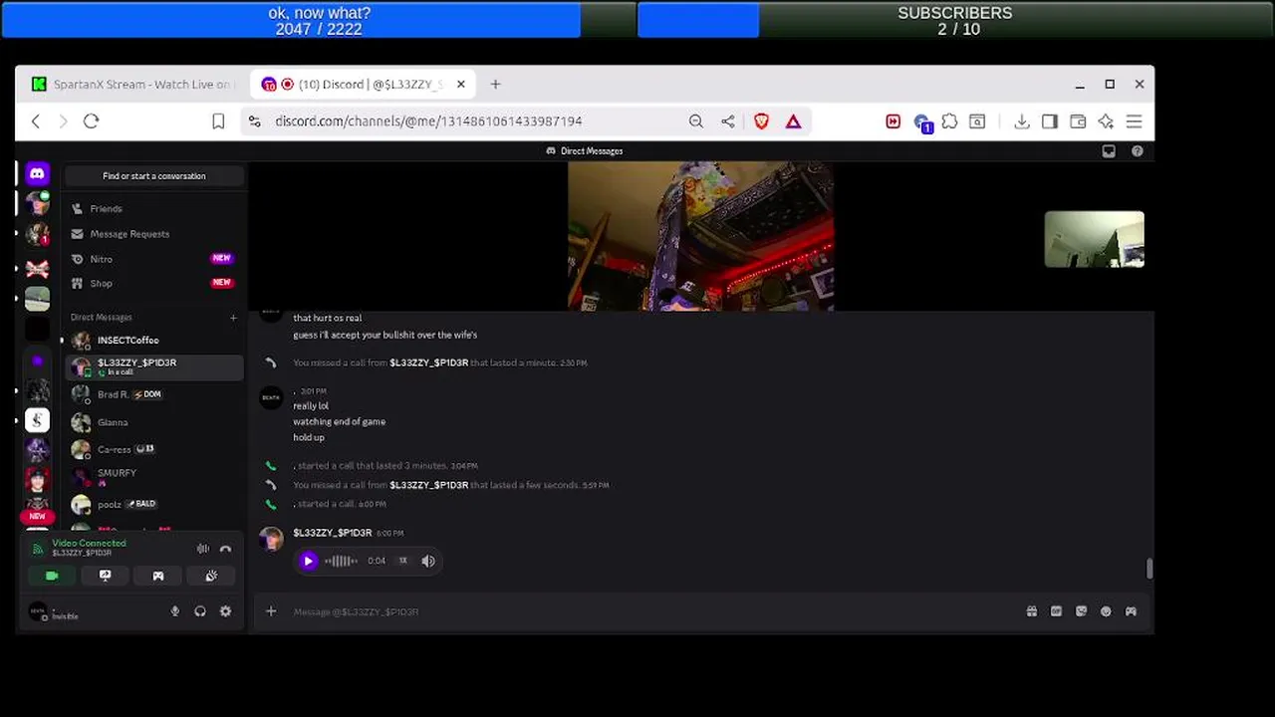
Task: Open the soundboard button
Action: tap(211, 576)
